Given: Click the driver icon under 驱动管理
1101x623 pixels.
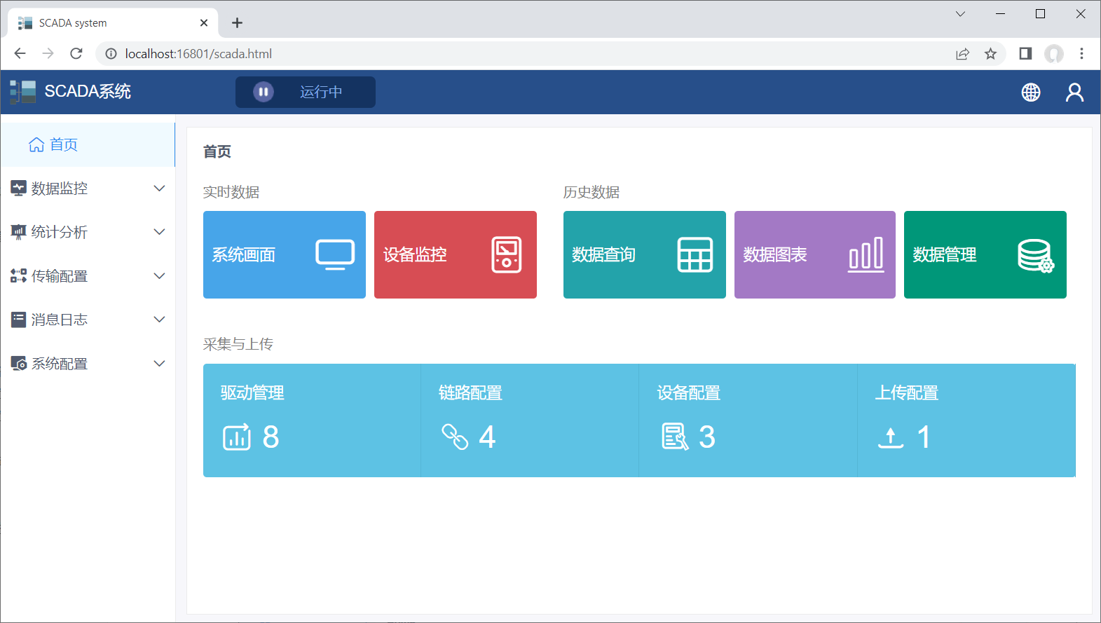Looking at the screenshot, I should [237, 437].
